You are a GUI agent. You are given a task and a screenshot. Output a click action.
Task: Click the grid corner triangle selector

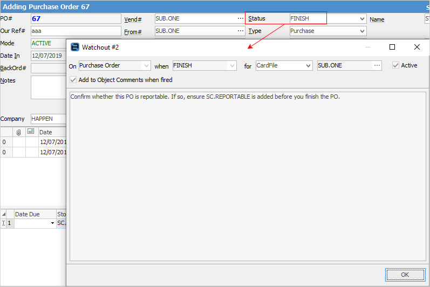pyautogui.click(x=4, y=214)
